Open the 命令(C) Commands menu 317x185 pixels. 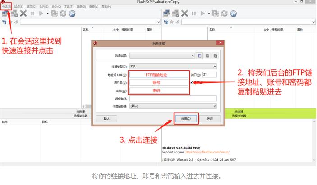pos(56,7)
